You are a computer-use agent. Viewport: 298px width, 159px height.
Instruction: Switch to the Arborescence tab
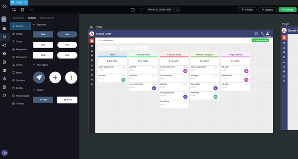point(47,18)
